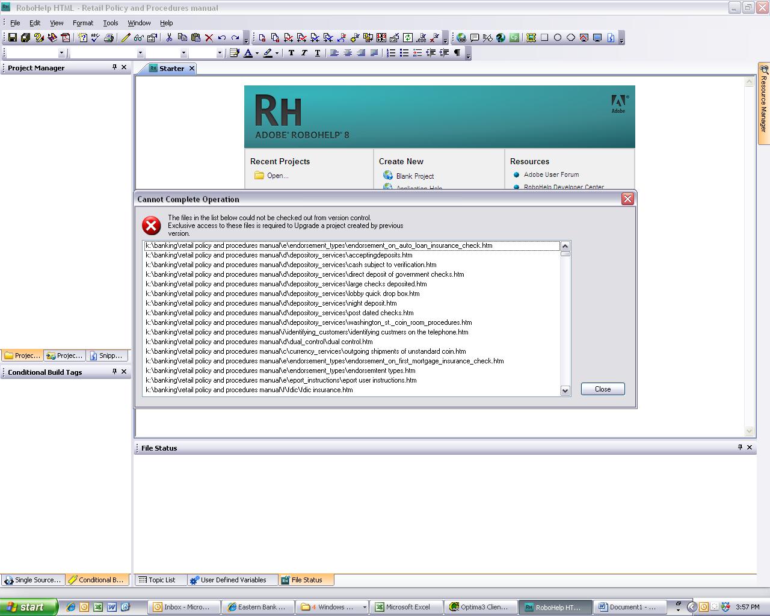The height and width of the screenshot is (616, 770).
Task: Toggle the numbered list icon
Action: point(391,53)
